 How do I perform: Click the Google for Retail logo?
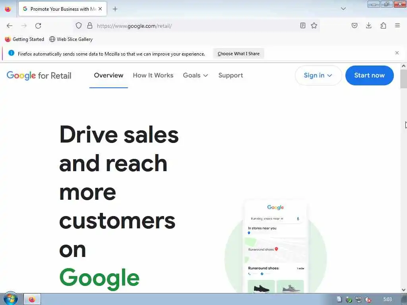click(39, 75)
